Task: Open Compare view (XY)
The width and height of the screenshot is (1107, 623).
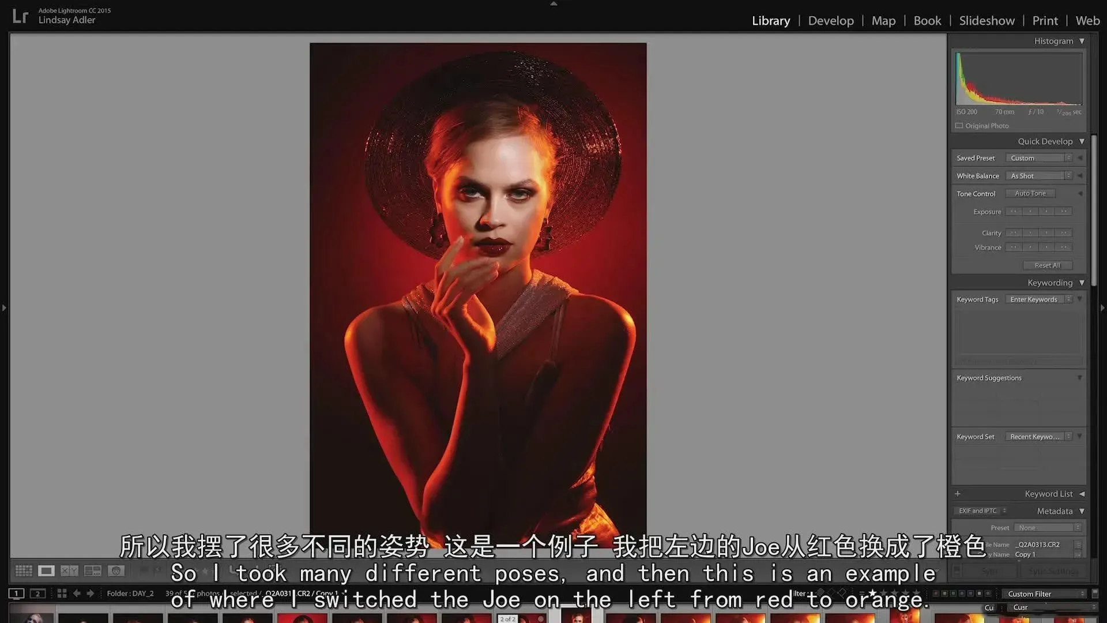Action: [69, 571]
